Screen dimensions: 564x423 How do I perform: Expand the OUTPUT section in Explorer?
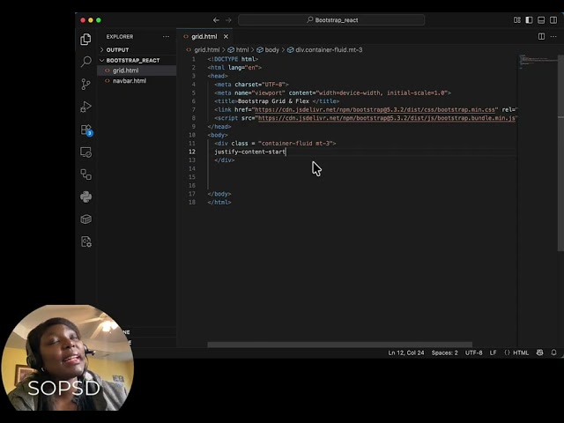137,49
